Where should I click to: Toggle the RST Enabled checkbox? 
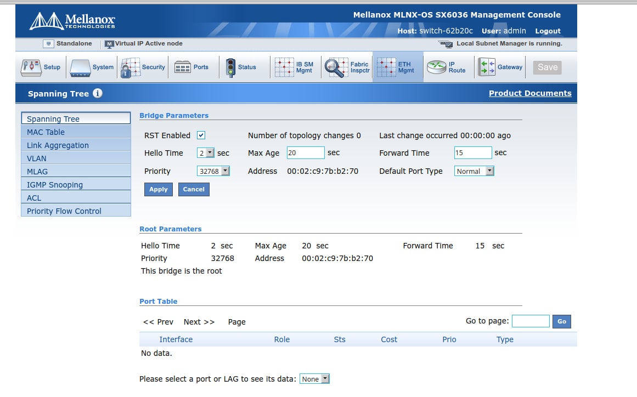click(x=201, y=135)
